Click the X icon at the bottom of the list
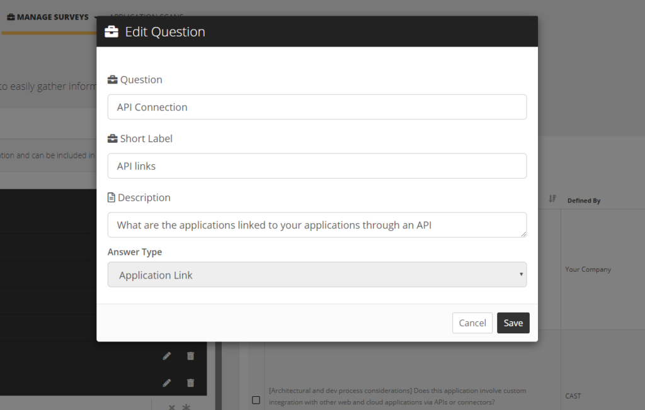 (171, 407)
